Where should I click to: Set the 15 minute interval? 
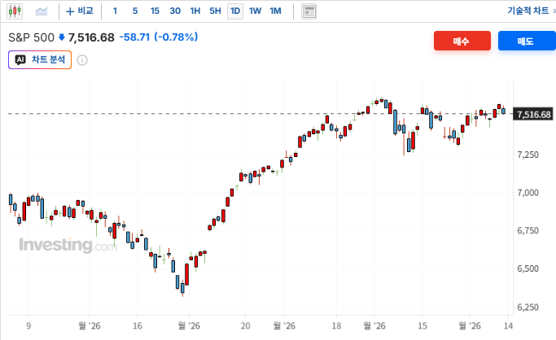pos(155,11)
